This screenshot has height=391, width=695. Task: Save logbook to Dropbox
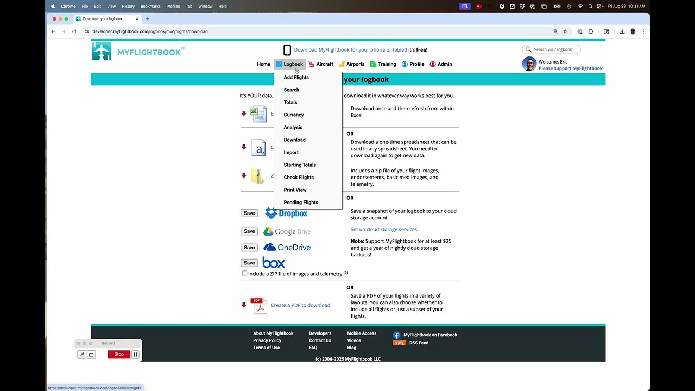[x=249, y=213]
